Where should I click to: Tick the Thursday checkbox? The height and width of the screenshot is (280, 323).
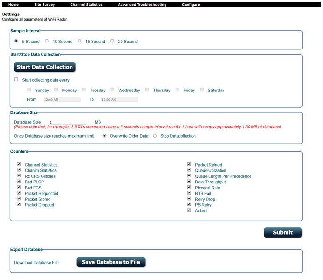pyautogui.click(x=147, y=90)
